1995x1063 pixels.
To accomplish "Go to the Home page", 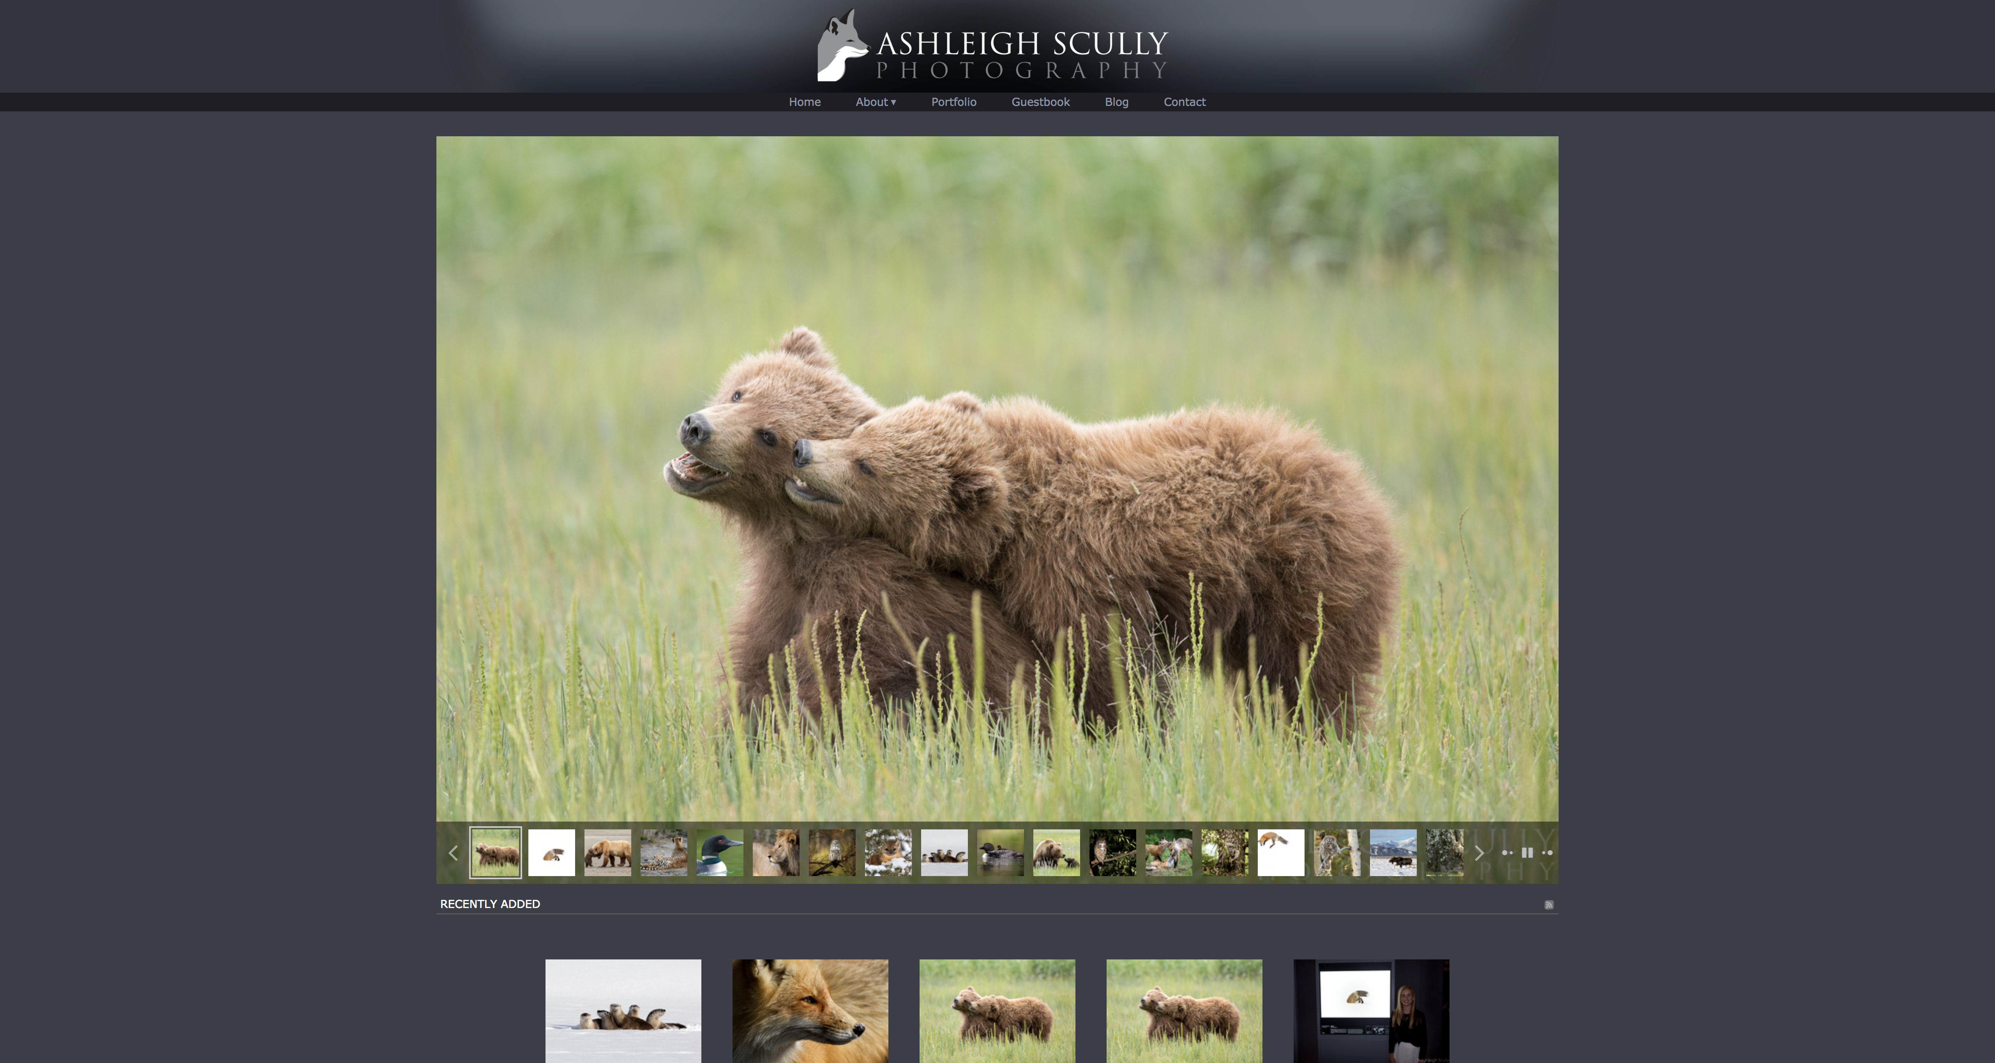I will 804,102.
